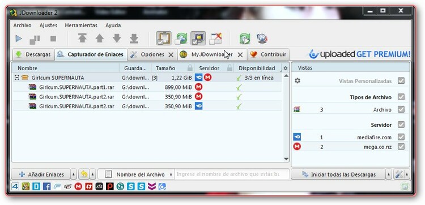Toggle the Vistas Personalizadas checkbox
The width and height of the screenshot is (425, 205).
(x=401, y=81)
